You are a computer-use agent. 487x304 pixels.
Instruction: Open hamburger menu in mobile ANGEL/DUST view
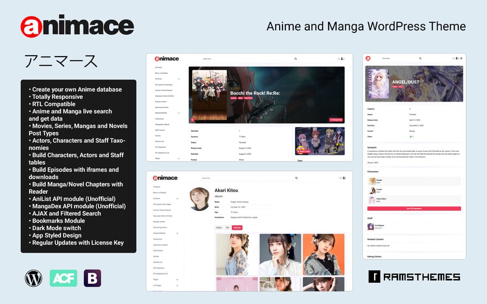click(461, 58)
